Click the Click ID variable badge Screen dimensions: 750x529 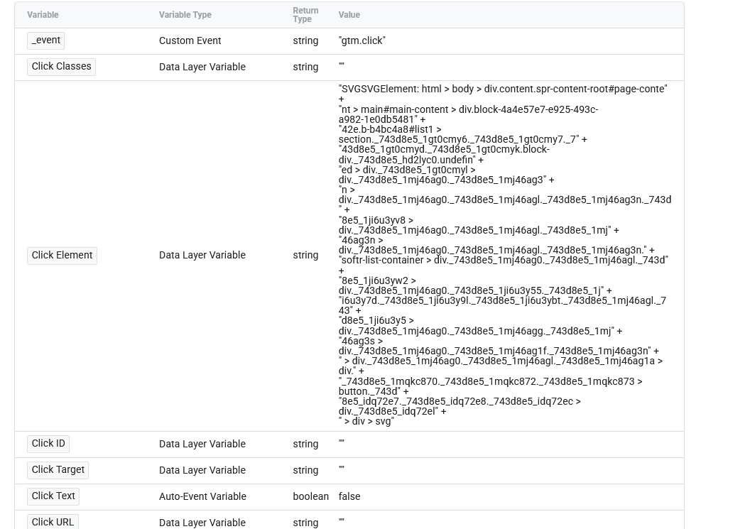coord(48,443)
